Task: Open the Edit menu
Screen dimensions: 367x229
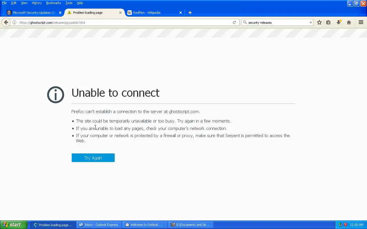Action: [x=14, y=3]
